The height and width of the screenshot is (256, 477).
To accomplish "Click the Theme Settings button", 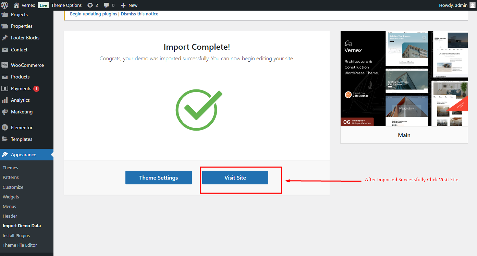I will point(159,178).
